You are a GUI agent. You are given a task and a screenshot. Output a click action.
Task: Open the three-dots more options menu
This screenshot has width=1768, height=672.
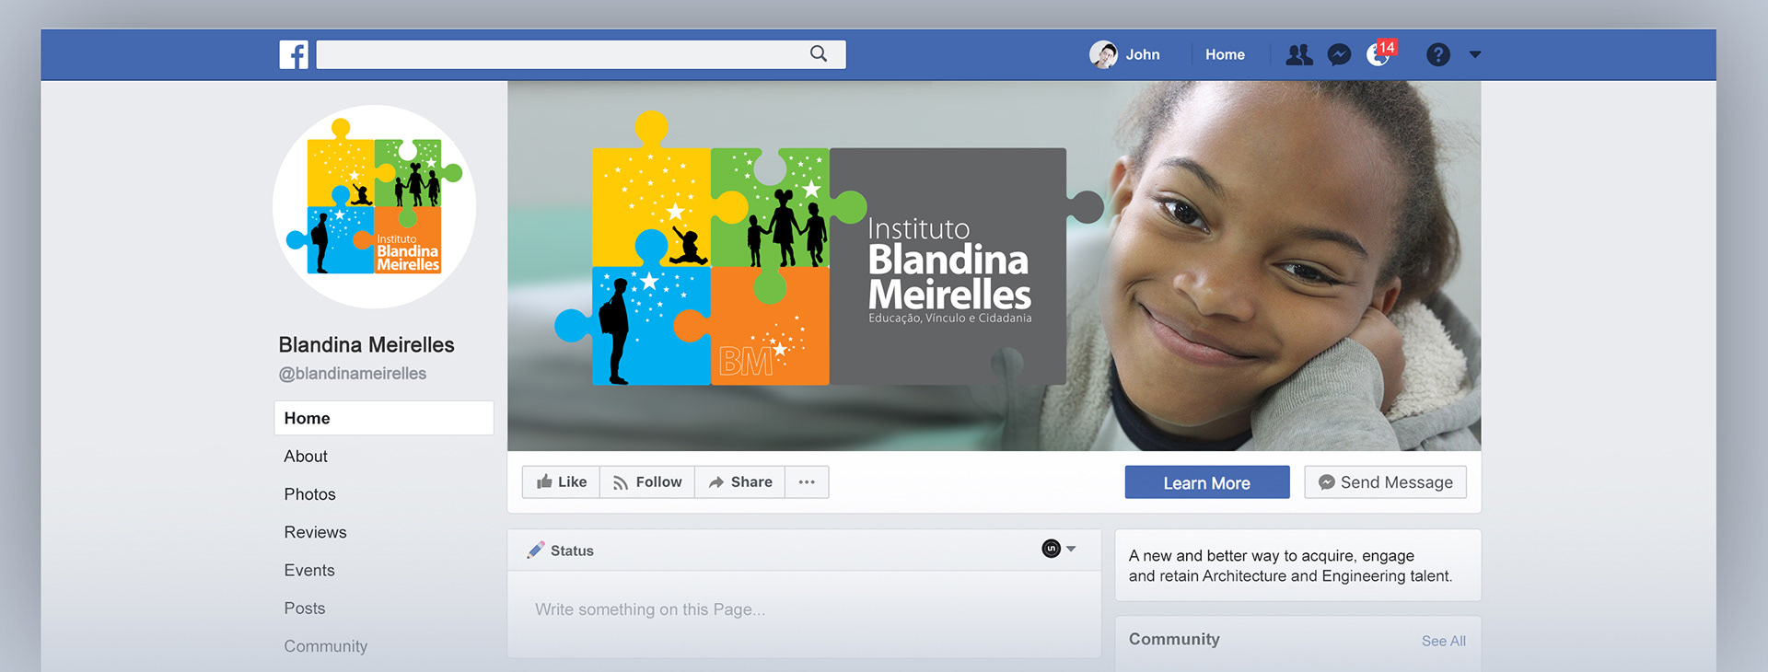click(x=807, y=482)
